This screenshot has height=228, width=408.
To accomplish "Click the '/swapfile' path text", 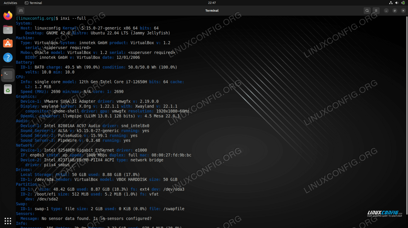I will point(174,209).
